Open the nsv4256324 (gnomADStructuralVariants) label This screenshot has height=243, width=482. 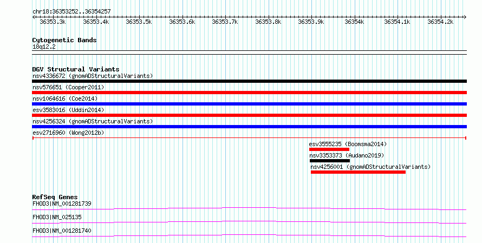click(93, 121)
